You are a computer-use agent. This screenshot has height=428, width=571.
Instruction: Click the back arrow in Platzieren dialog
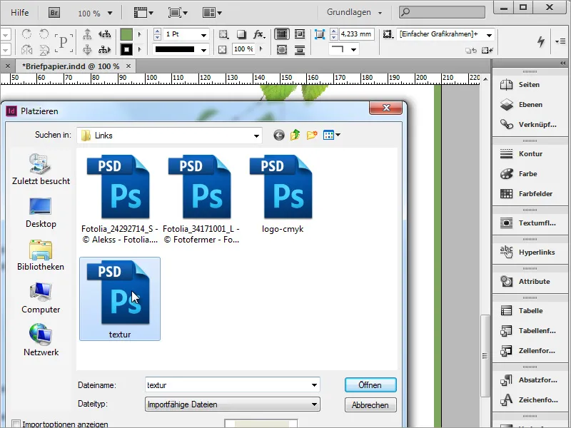tap(279, 136)
